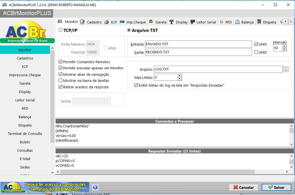
Task: Decrease the Intervalo spinner value
Action: [x=284, y=49]
